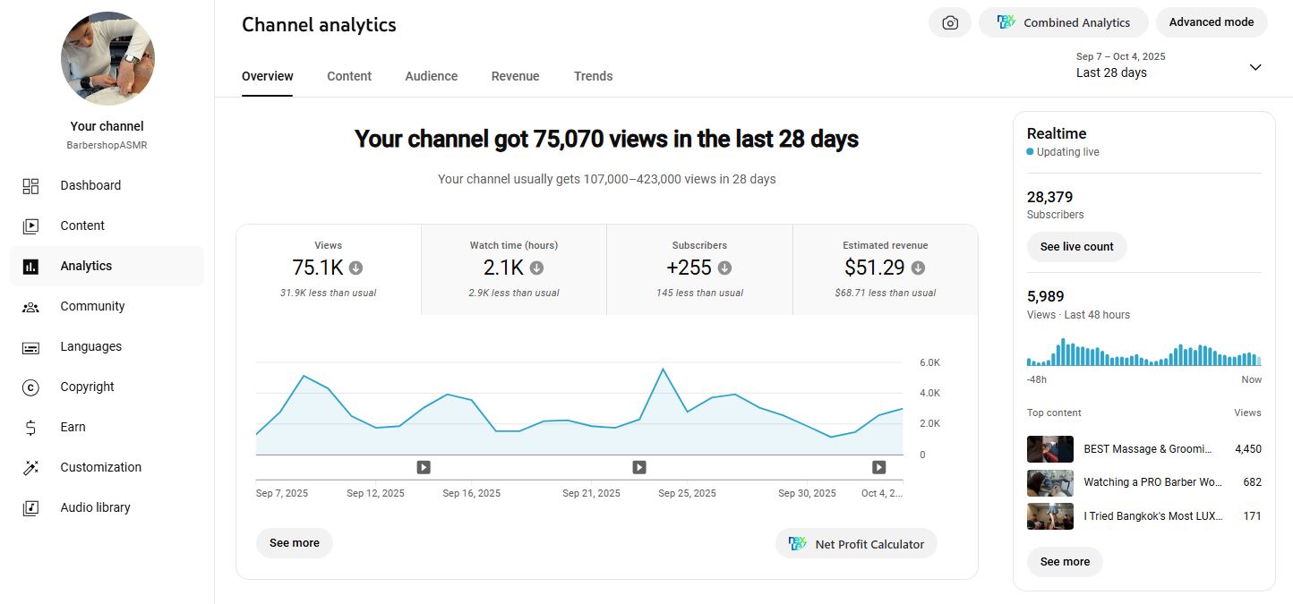
Task: Open the Languages icon in sidebar
Action: (30, 347)
